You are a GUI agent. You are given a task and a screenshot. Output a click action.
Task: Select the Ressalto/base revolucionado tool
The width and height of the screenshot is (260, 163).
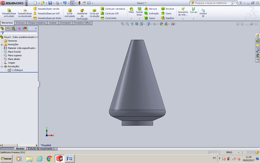point(25,13)
